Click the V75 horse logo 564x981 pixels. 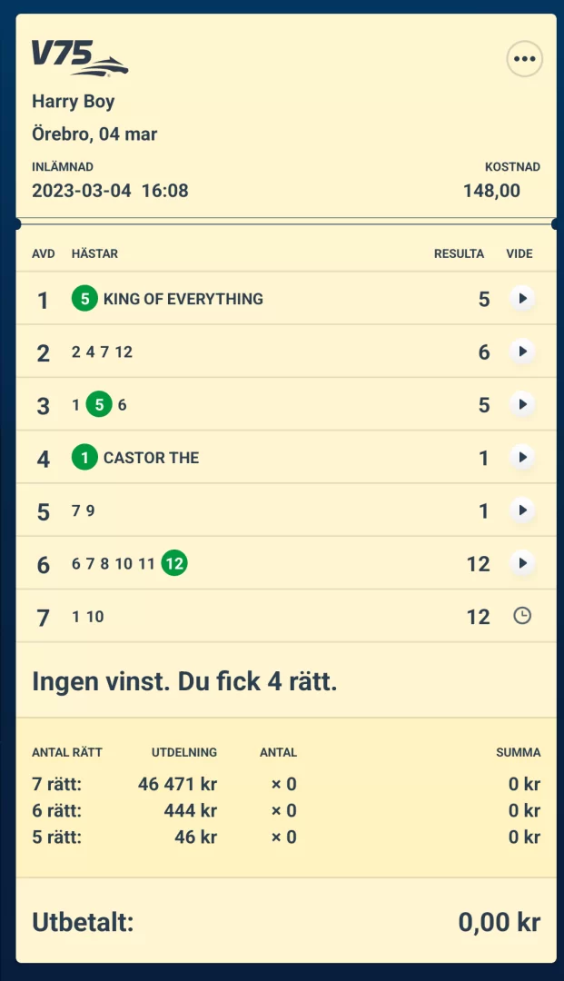[80, 57]
